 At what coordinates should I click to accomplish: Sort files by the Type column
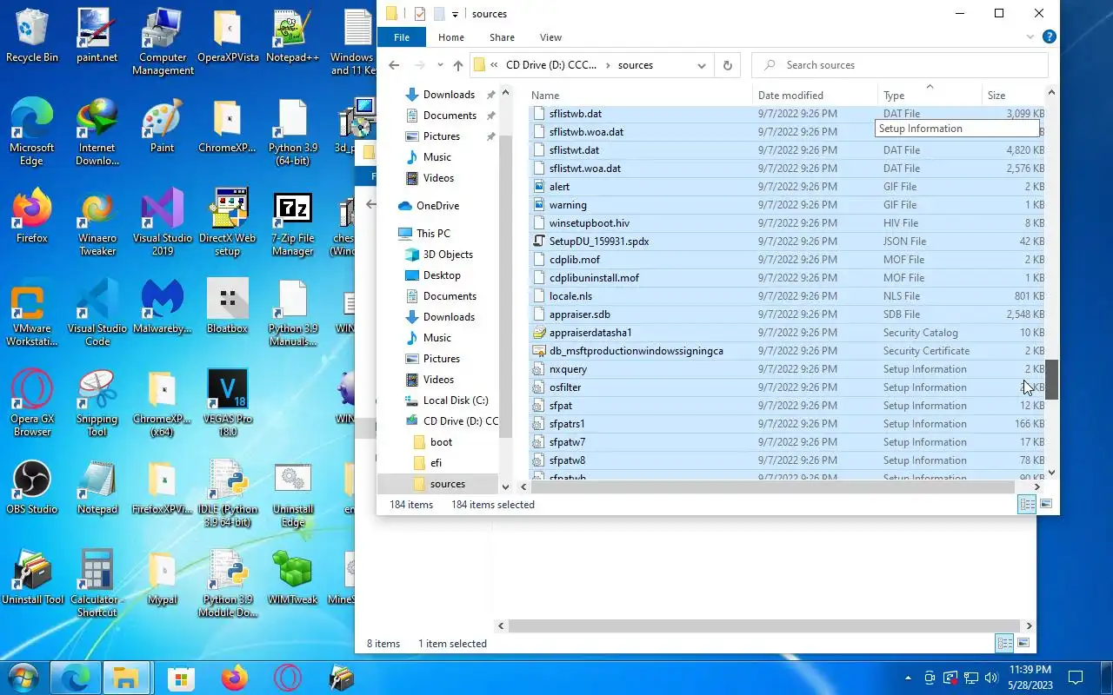point(930,96)
